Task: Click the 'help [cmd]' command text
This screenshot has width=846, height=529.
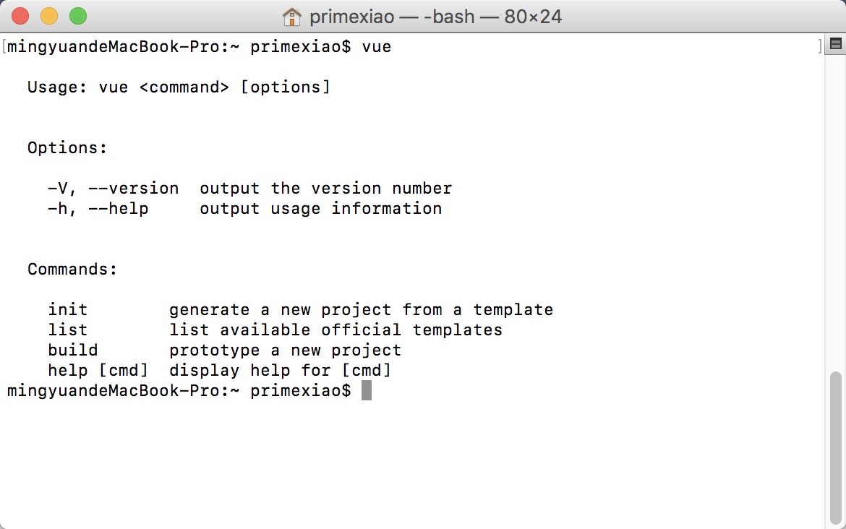Action: 98,371
